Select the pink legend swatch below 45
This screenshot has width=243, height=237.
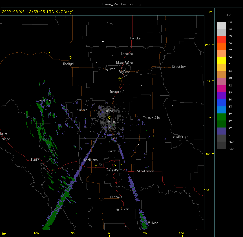(x=222, y=82)
